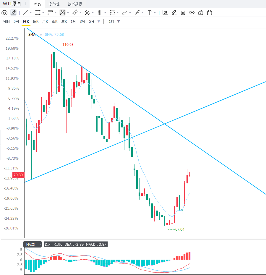Select the 分时 timeframe
The height and width of the screenshot is (275, 266).
pyautogui.click(x=6, y=22)
